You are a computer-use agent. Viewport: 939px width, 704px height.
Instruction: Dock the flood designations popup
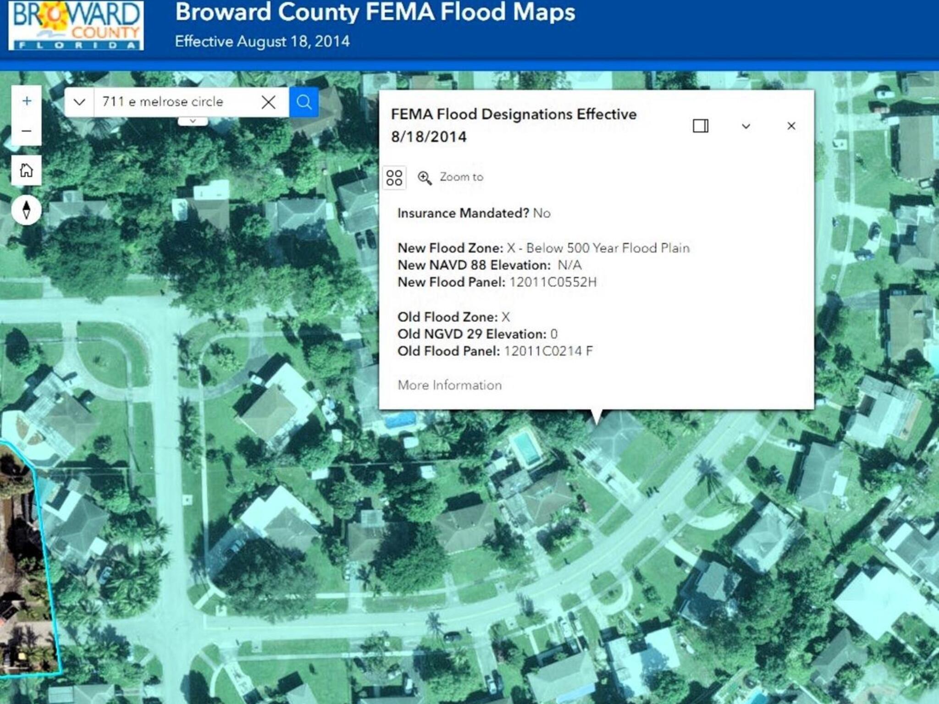(x=700, y=126)
